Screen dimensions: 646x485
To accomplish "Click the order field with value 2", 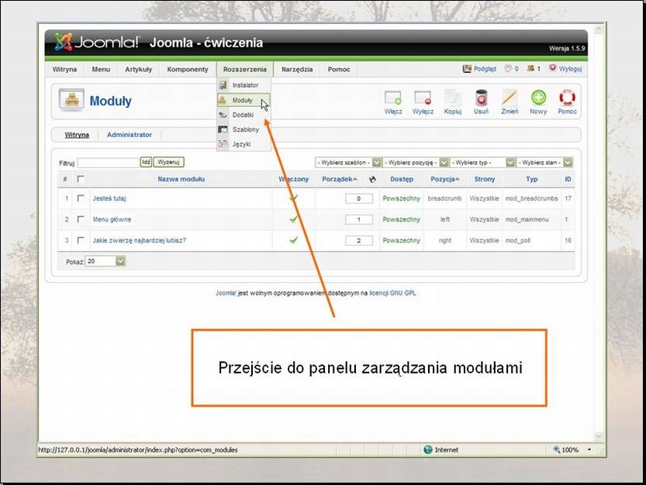I will click(x=359, y=240).
